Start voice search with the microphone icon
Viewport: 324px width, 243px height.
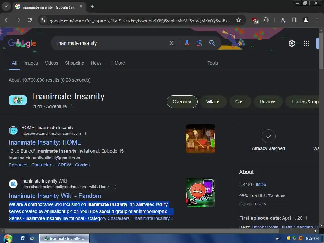click(x=187, y=43)
